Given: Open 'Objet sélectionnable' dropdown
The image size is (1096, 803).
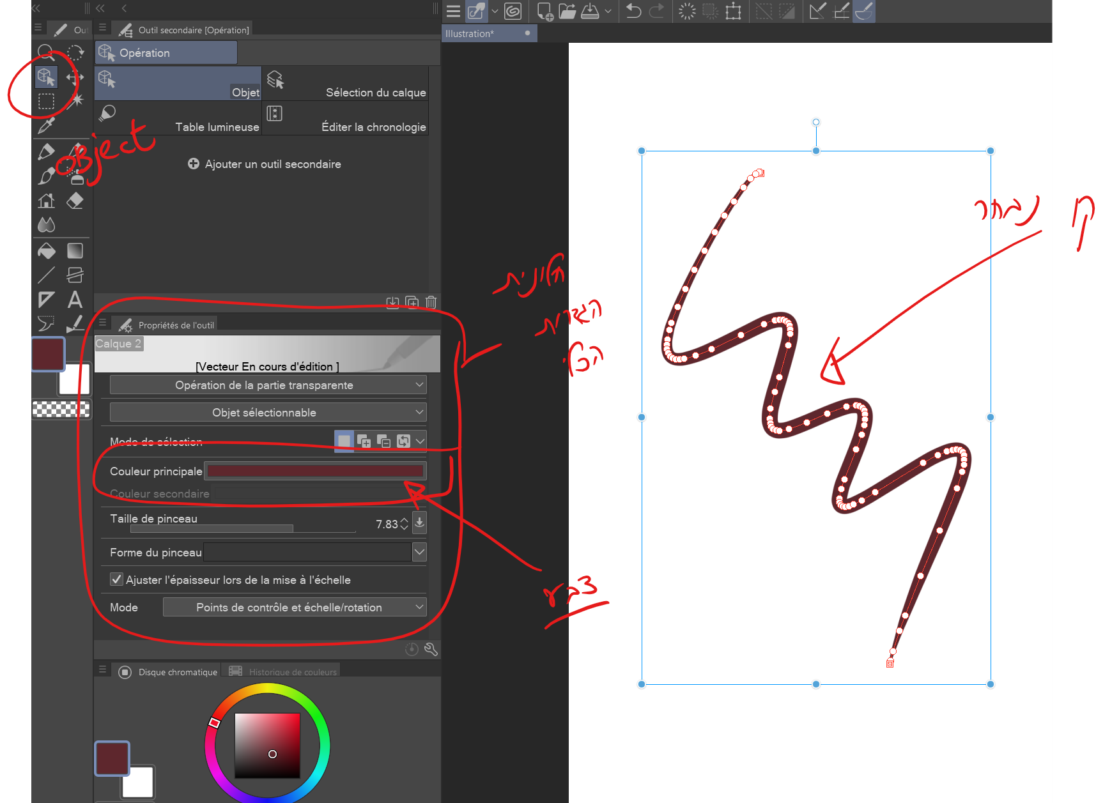Looking at the screenshot, I should point(268,413).
